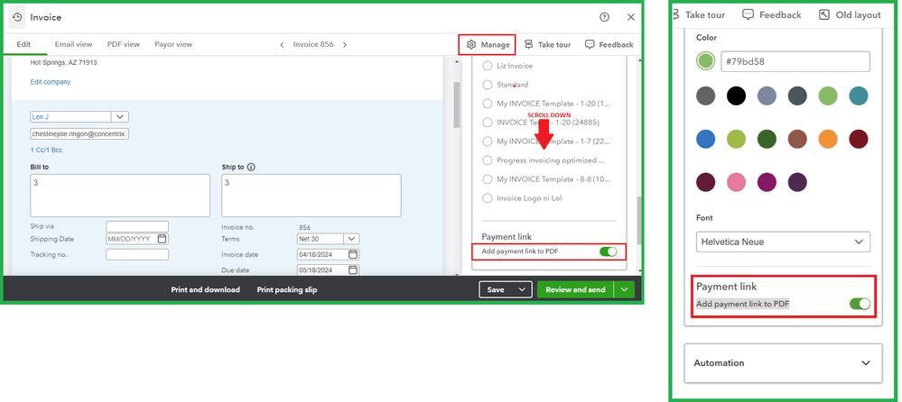This screenshot has width=902, height=402.
Task: Click Edit company link
Action: [x=51, y=82]
